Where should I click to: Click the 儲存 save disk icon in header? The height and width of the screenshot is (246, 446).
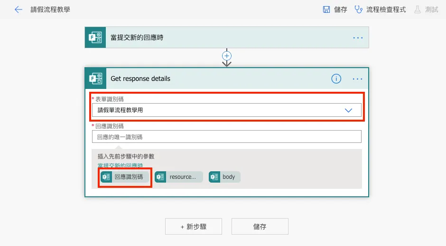pos(326,9)
